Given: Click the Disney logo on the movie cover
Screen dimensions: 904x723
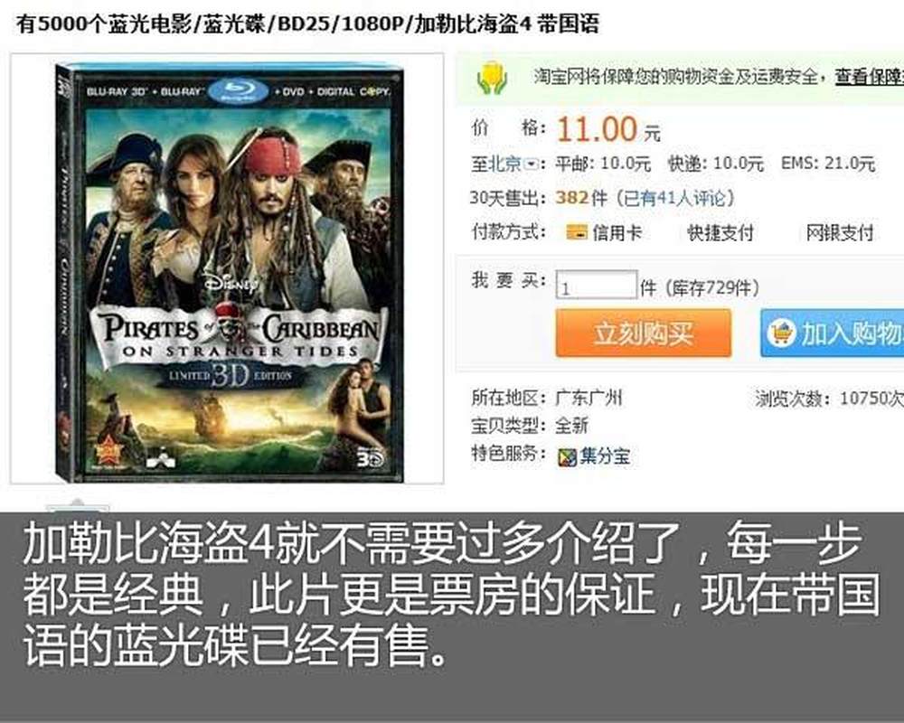Looking at the screenshot, I should (231, 283).
